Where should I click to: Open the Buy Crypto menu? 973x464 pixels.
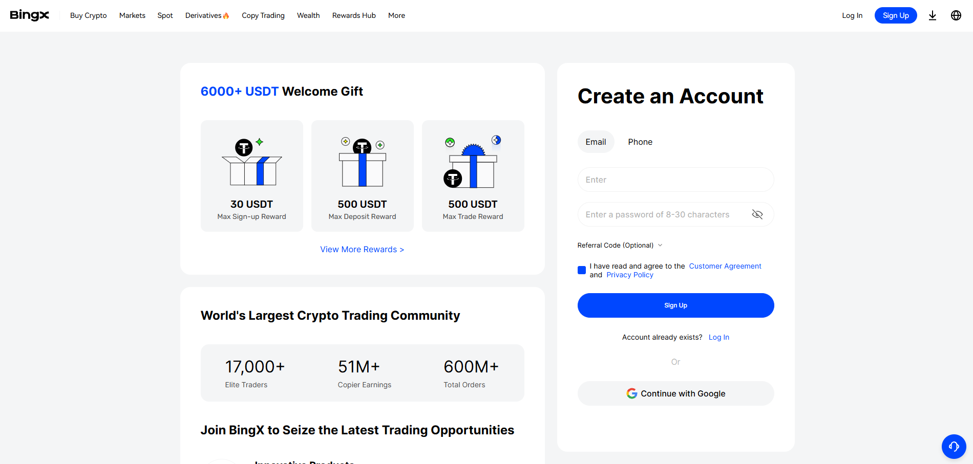tap(89, 15)
